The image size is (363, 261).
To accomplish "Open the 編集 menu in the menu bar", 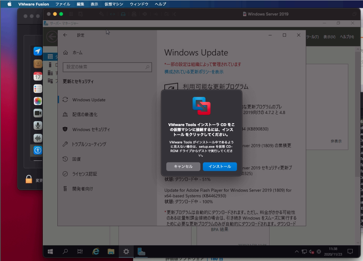I will click(x=80, y=4).
